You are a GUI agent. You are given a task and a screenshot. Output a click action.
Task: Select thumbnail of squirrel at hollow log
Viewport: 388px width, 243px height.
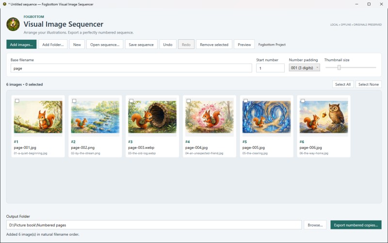click(x=152, y=117)
